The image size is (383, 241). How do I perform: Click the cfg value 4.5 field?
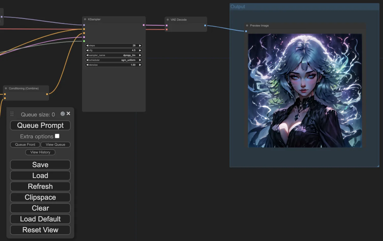point(114,50)
